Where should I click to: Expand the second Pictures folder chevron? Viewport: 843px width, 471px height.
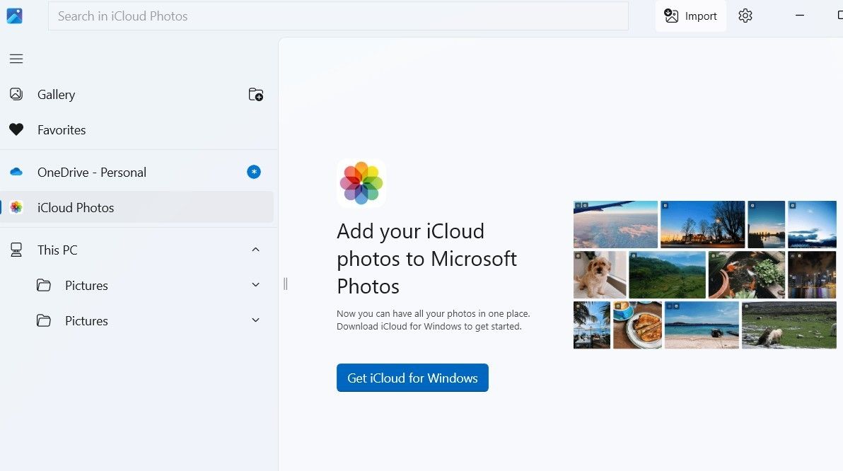[256, 320]
